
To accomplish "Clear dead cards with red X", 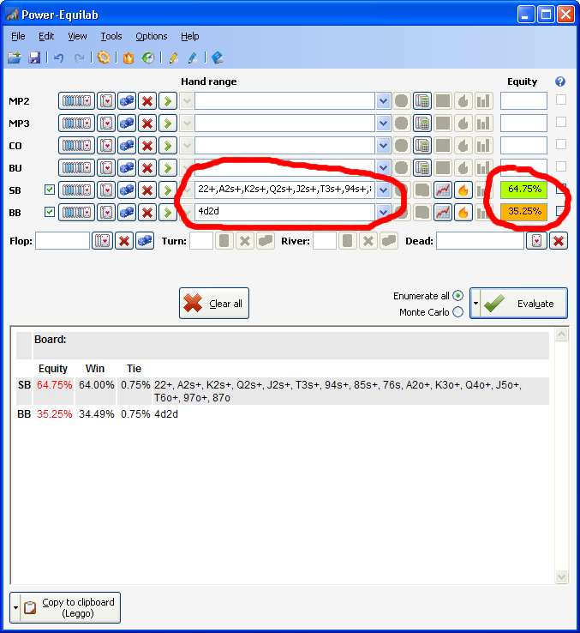I will [x=559, y=241].
